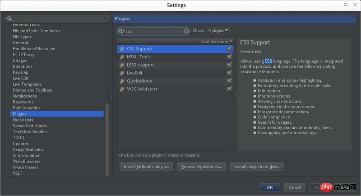Open File Types settings page

coord(22,37)
